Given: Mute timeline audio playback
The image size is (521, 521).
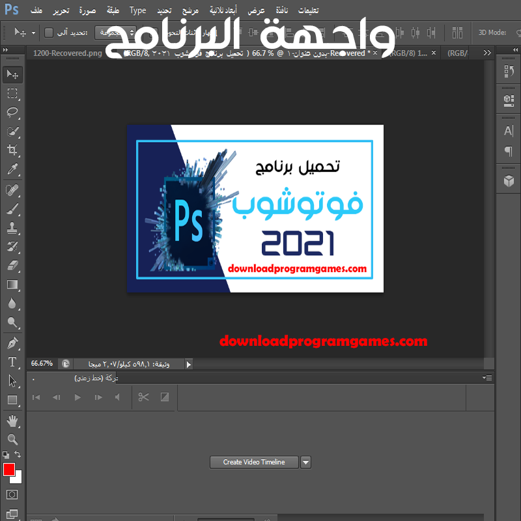Looking at the screenshot, I should 117,397.
